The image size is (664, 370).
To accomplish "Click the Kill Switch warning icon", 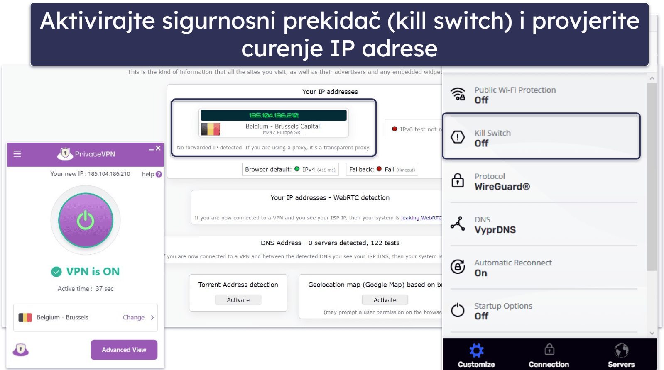I will [x=458, y=137].
